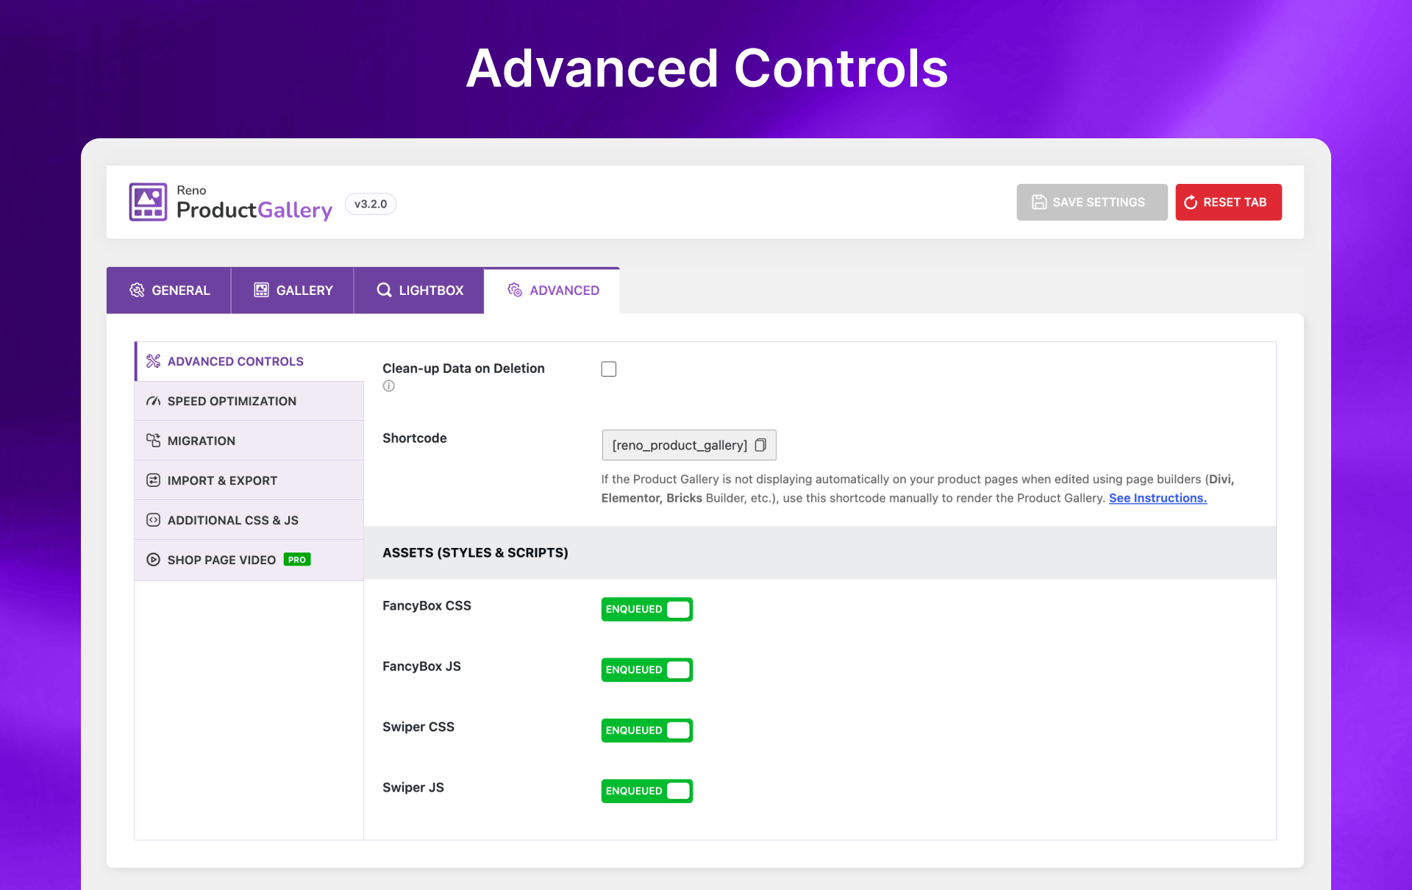Click the Swiper JS label
The image size is (1412, 890).
pos(413,788)
